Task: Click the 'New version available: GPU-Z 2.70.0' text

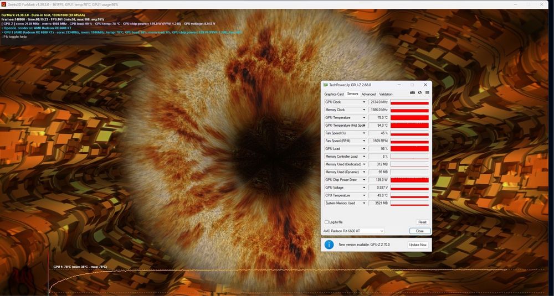Action: pos(365,245)
